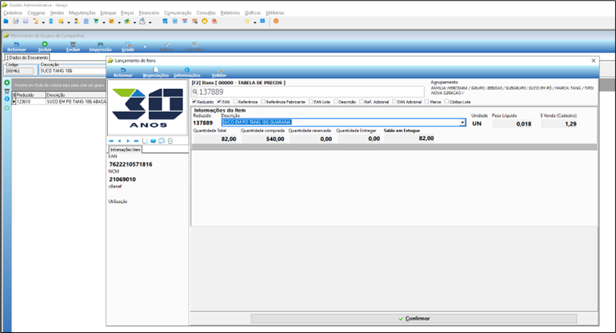Enable the Referência Fabricante checkbox
The image size is (616, 333).
[x=264, y=101]
